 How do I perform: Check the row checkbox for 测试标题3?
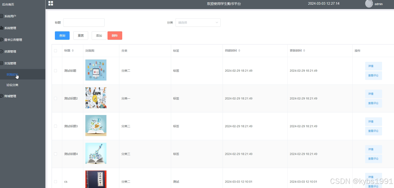[55, 126]
